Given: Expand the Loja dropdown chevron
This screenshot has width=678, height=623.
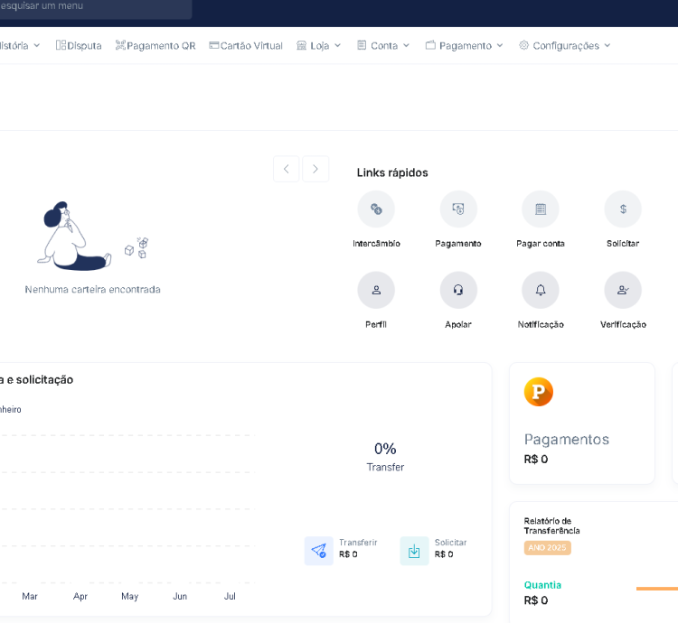Looking at the screenshot, I should pyautogui.click(x=338, y=46).
